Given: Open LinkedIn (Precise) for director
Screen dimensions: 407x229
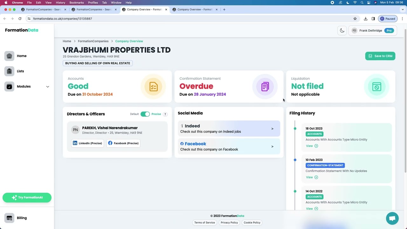Looking at the screenshot, I should pos(87,143).
